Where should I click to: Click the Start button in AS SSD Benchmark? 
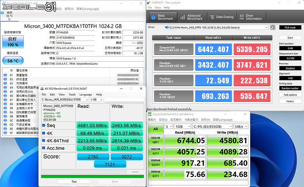(x=74, y=182)
